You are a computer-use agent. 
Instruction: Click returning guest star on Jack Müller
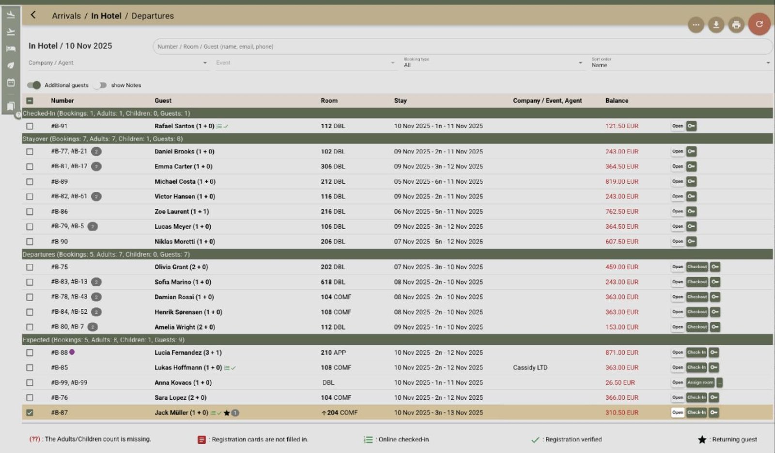(227, 413)
